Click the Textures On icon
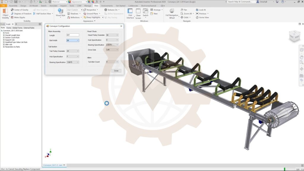The image size is (304, 171). [x=106, y=10]
